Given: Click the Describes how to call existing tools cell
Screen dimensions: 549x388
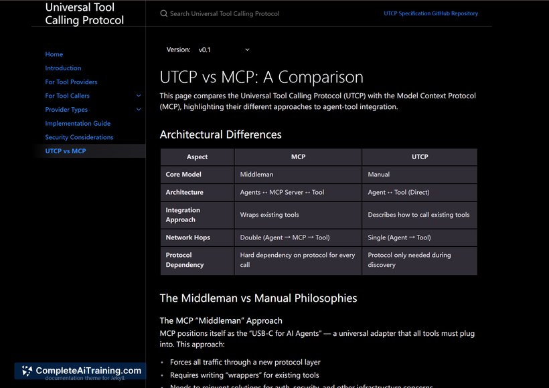Looking at the screenshot, I should (420, 215).
